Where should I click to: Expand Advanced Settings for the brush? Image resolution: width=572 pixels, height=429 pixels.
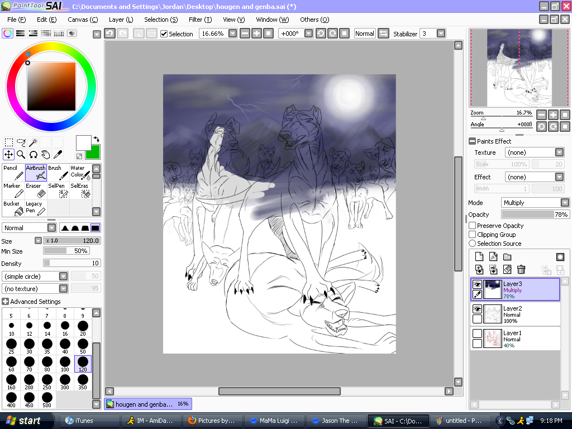[5, 301]
